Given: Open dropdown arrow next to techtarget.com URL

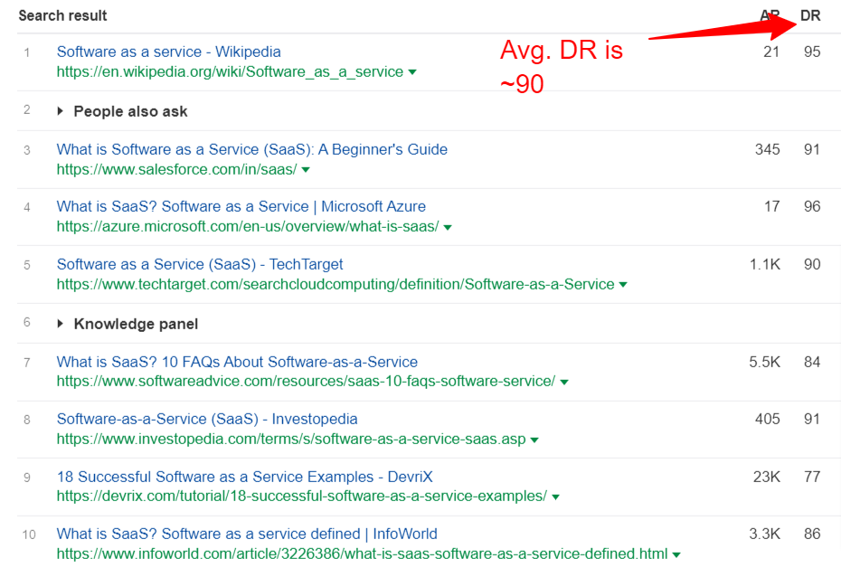Looking at the screenshot, I should coord(623,285).
